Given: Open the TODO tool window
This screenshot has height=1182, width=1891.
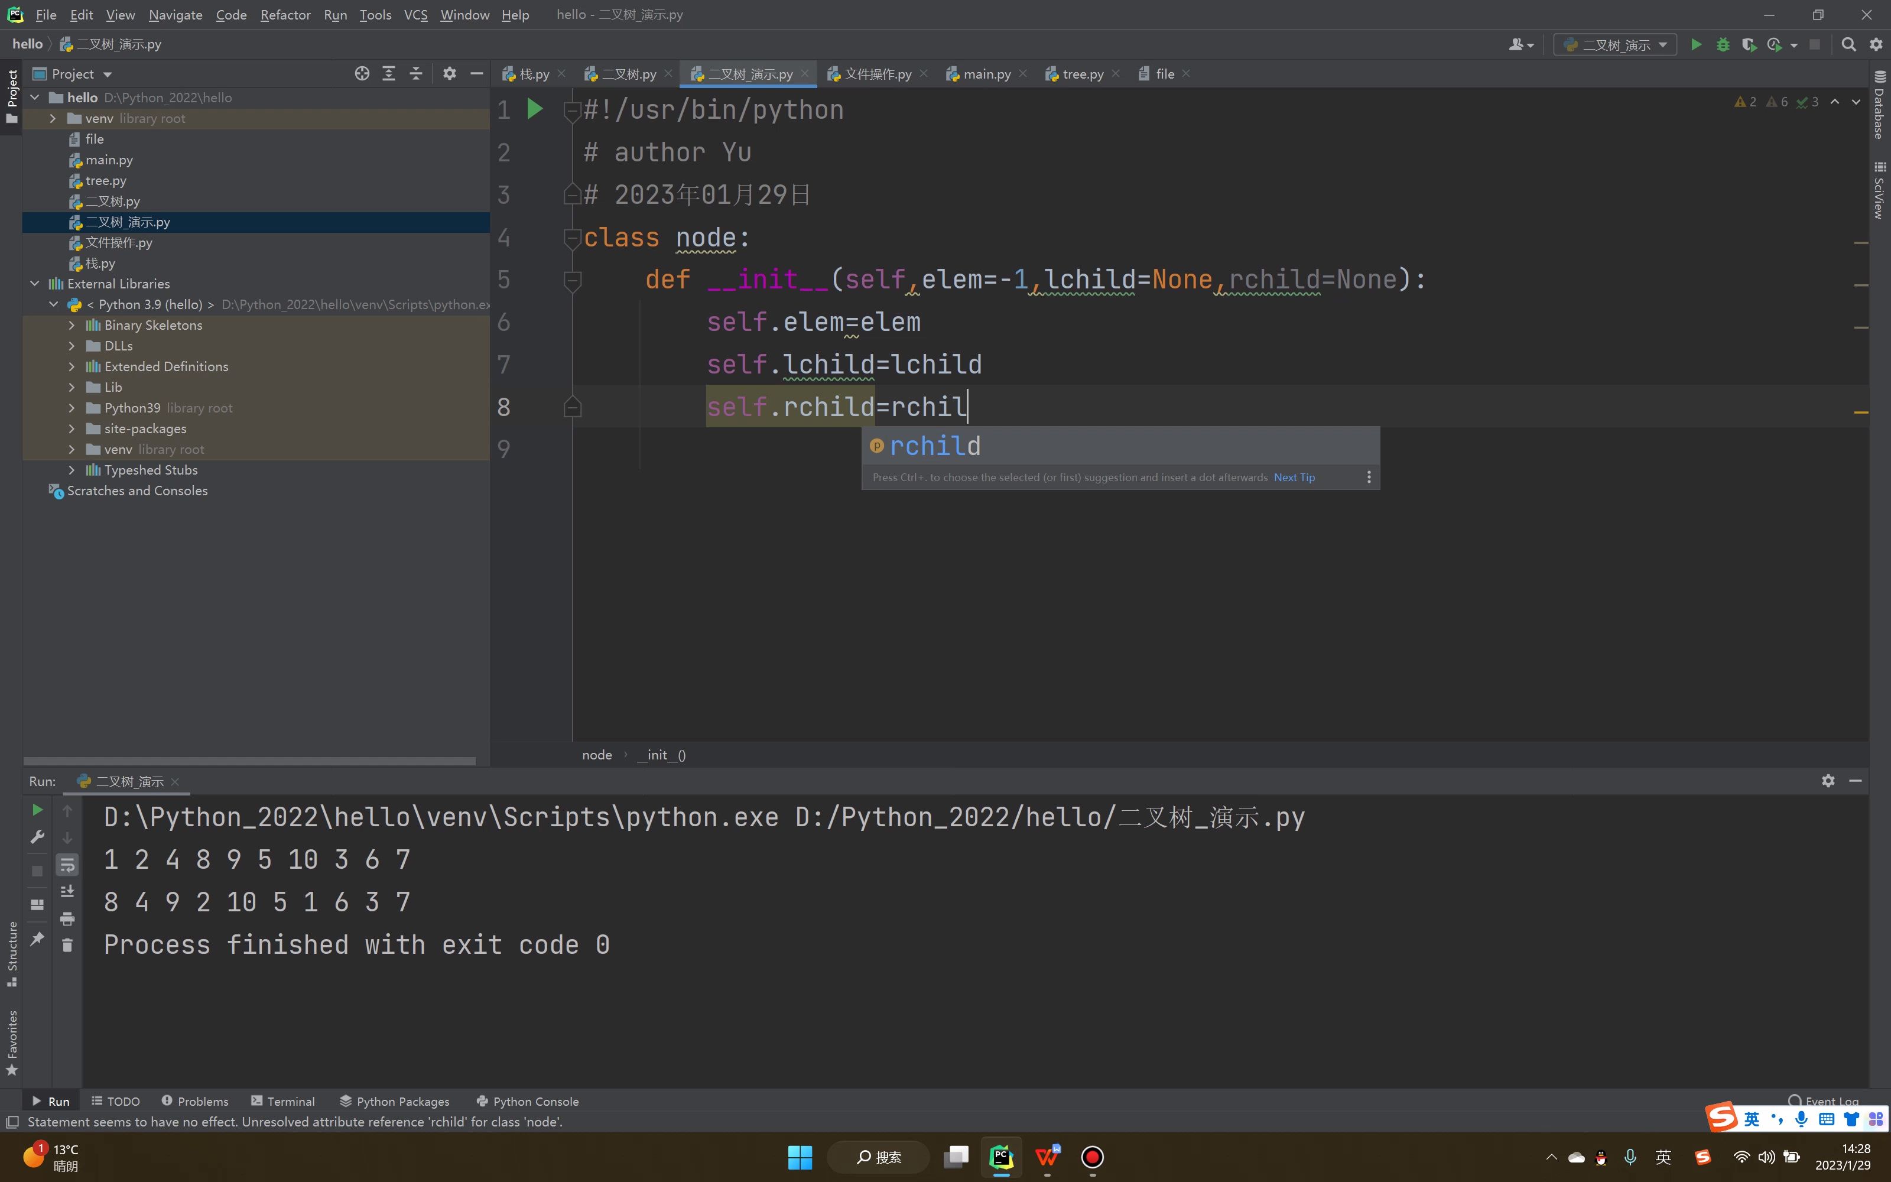Looking at the screenshot, I should [115, 1100].
